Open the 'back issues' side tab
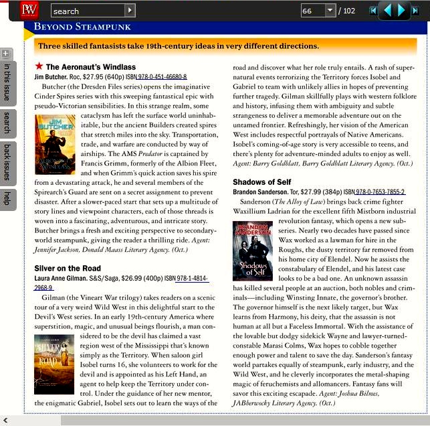This screenshot has height=426, width=430. click(x=7, y=163)
